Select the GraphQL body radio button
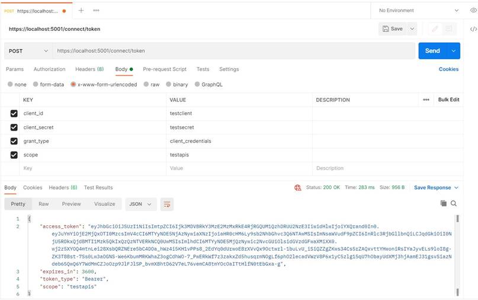 197,84
